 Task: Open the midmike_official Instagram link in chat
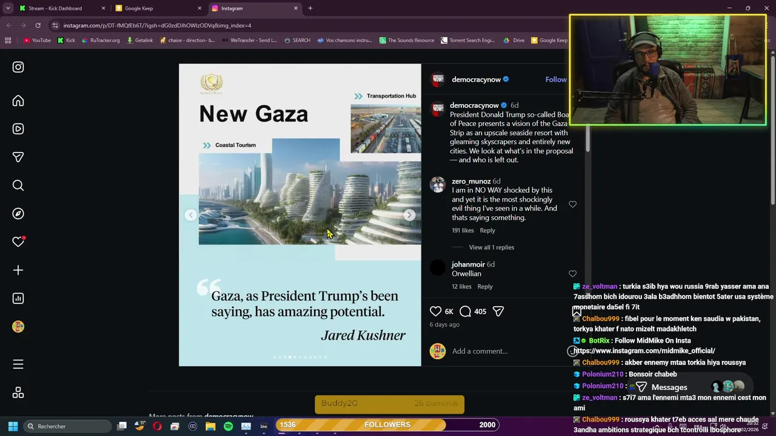(645, 351)
